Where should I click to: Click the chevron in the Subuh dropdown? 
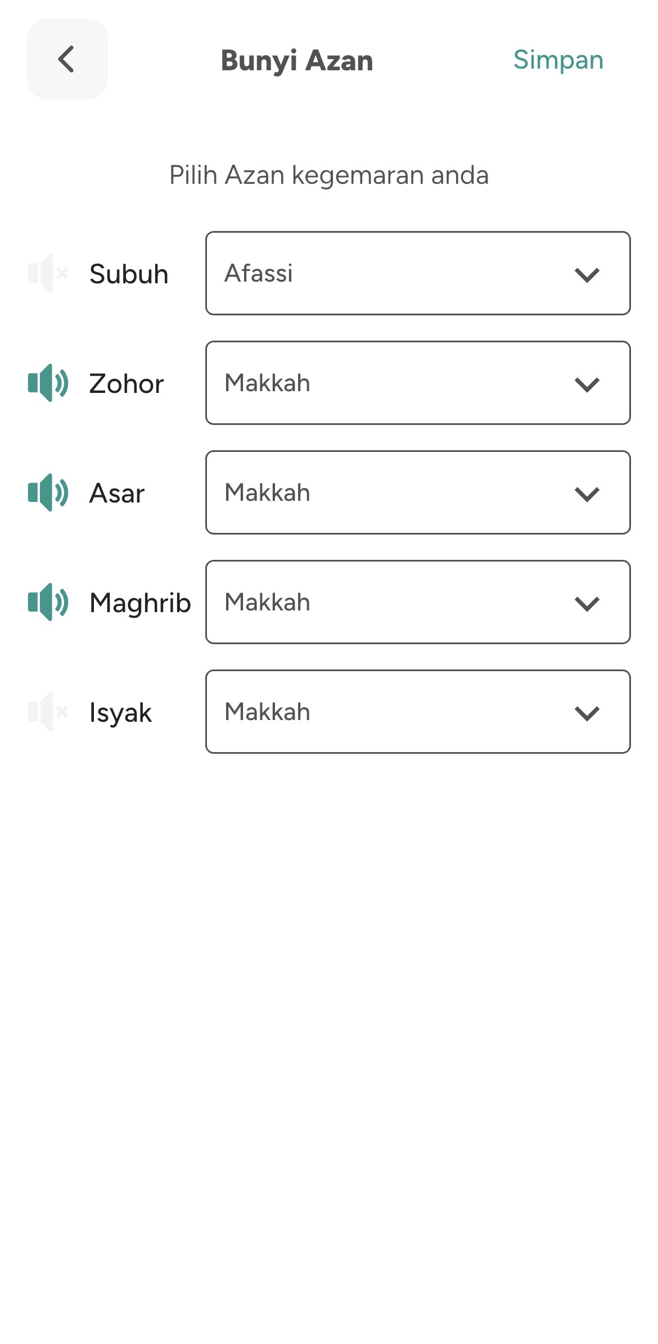(x=587, y=275)
